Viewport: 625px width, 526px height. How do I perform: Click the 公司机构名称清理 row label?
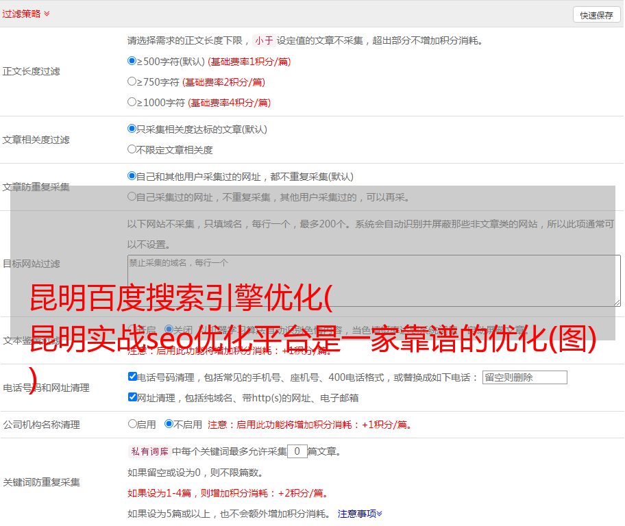pyautogui.click(x=41, y=425)
